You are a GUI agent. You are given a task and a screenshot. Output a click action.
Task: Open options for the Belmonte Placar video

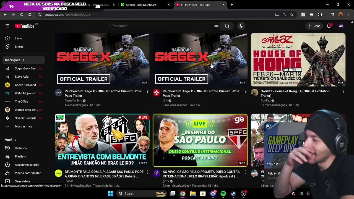pos(148,172)
